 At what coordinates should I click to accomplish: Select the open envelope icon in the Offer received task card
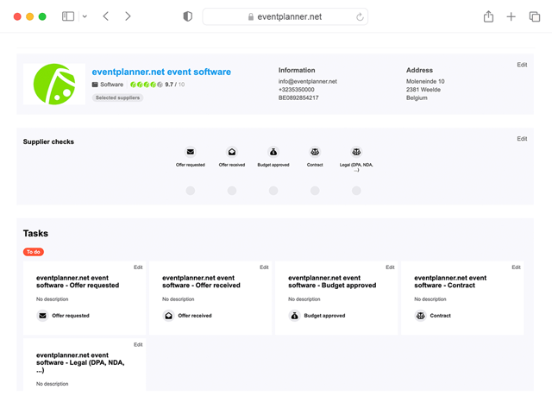click(x=169, y=316)
